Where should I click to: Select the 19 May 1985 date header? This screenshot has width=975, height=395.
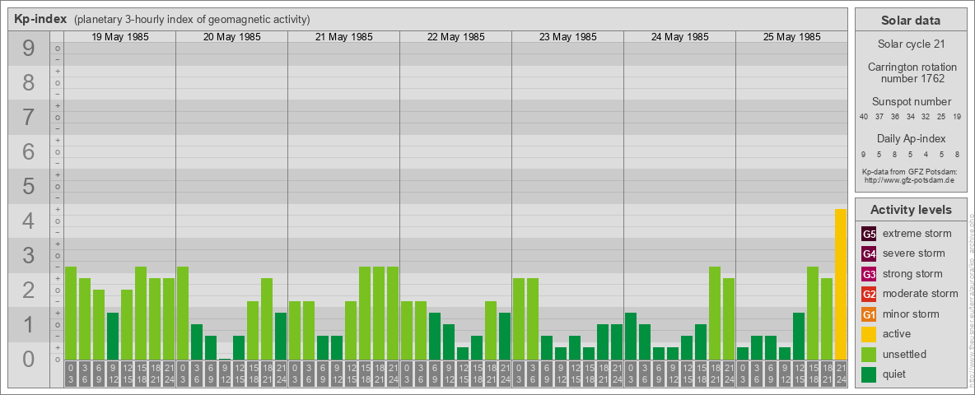point(120,37)
